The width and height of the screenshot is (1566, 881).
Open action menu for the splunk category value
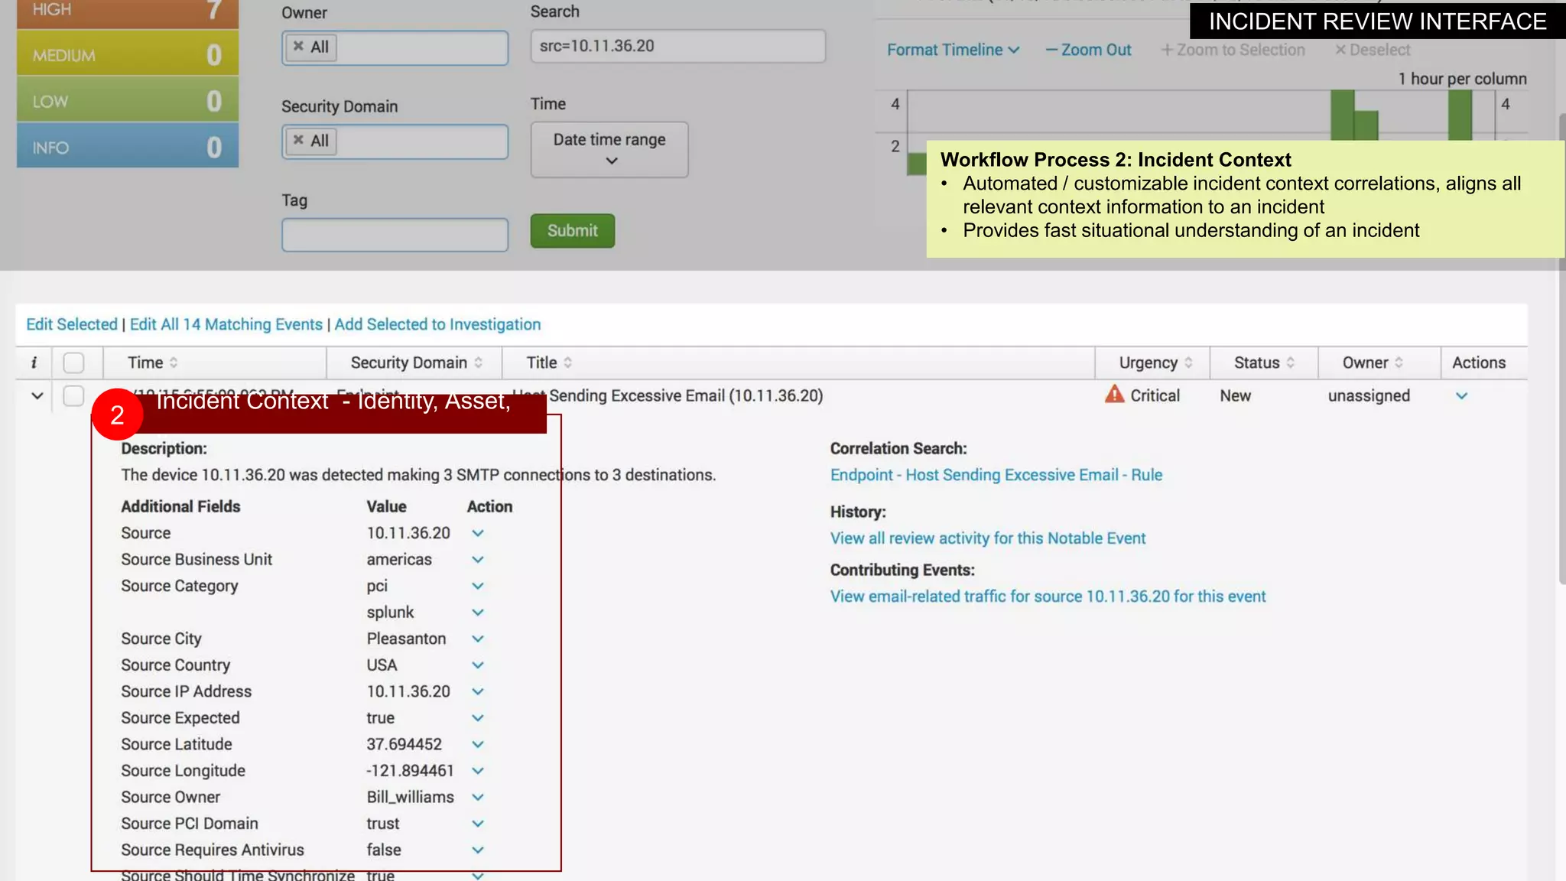click(478, 613)
